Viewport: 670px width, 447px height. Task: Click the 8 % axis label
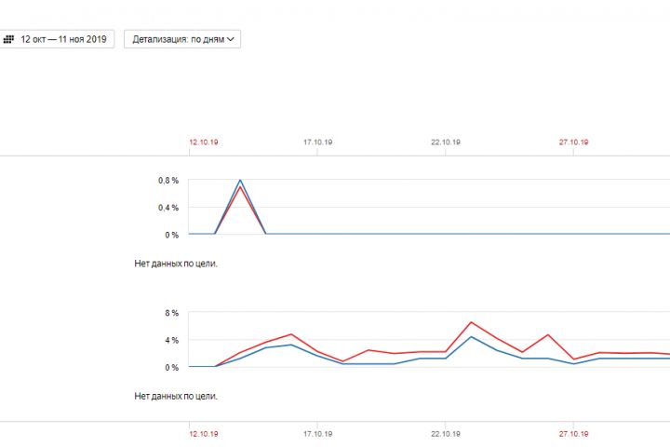(172, 313)
